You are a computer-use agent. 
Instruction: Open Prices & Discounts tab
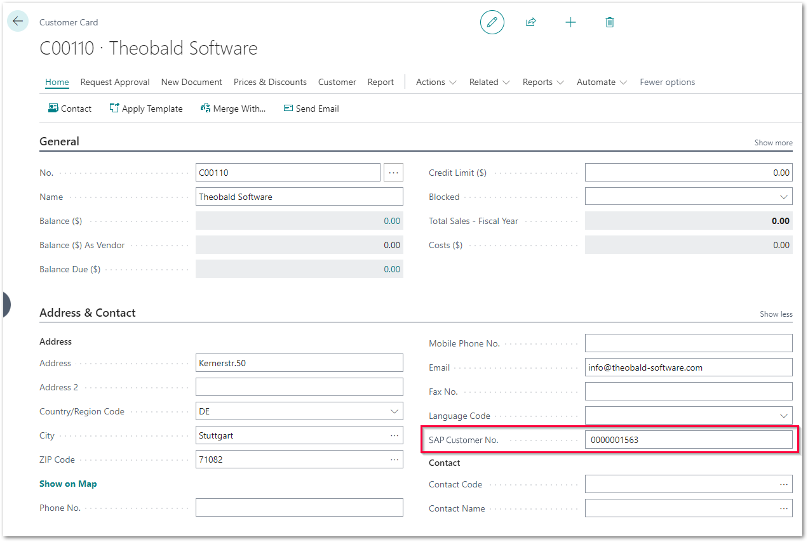[270, 82]
